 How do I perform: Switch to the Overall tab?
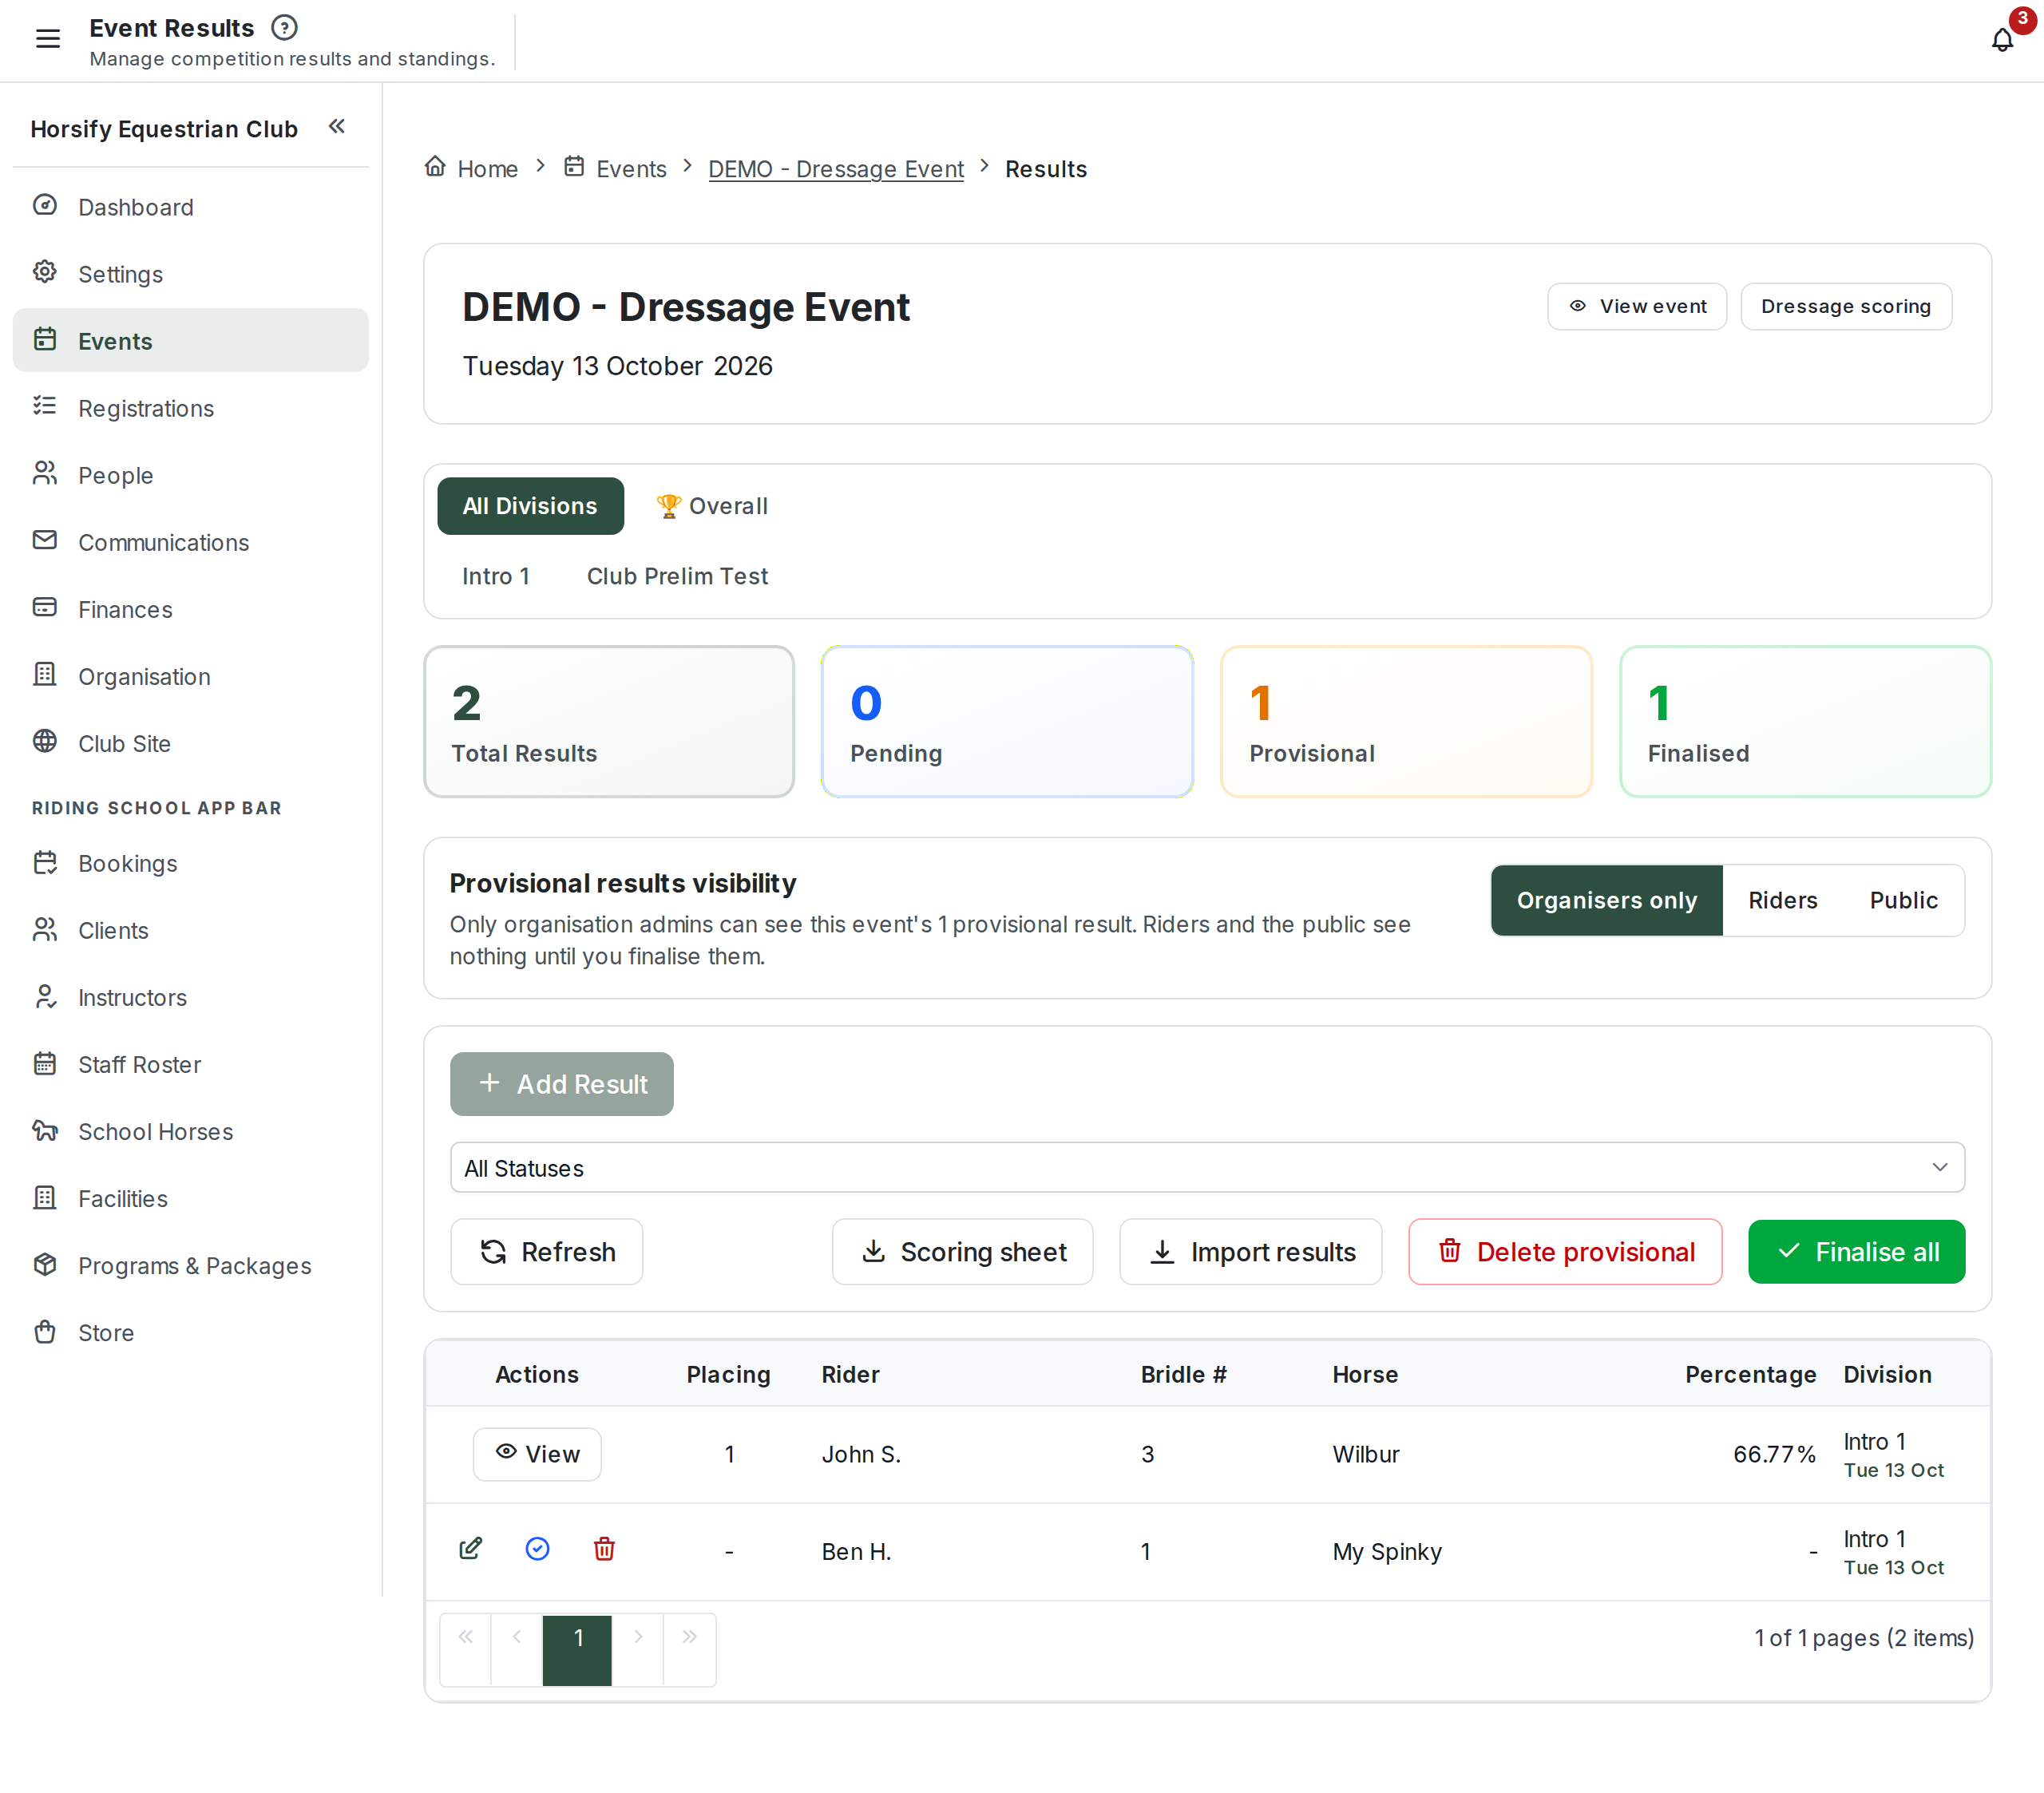(712, 506)
